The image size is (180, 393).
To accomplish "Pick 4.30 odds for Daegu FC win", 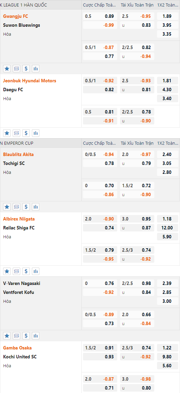I will click(167, 90).
